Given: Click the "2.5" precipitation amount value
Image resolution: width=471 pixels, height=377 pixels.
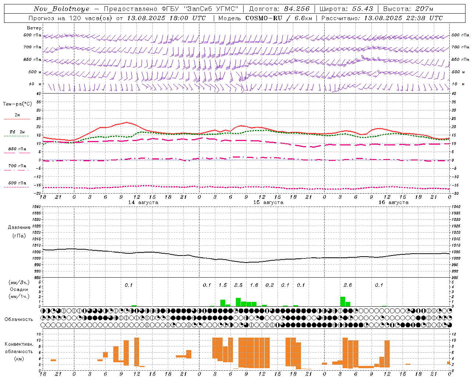Looking at the screenshot, I should [x=238, y=285].
